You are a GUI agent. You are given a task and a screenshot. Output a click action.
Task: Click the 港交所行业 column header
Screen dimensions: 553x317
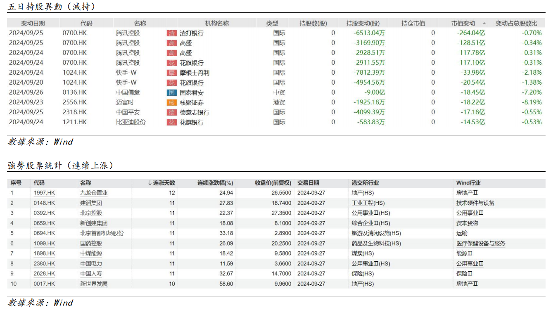365,183
